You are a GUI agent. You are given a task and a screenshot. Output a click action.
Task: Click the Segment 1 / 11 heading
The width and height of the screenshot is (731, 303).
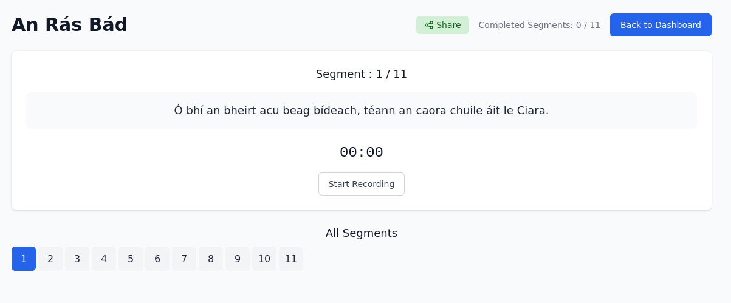(x=362, y=74)
